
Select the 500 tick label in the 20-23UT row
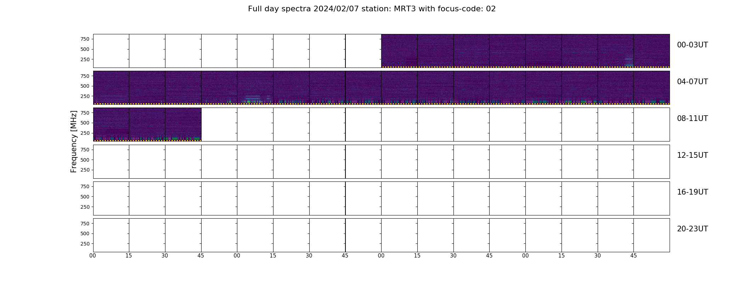[x=85, y=233]
